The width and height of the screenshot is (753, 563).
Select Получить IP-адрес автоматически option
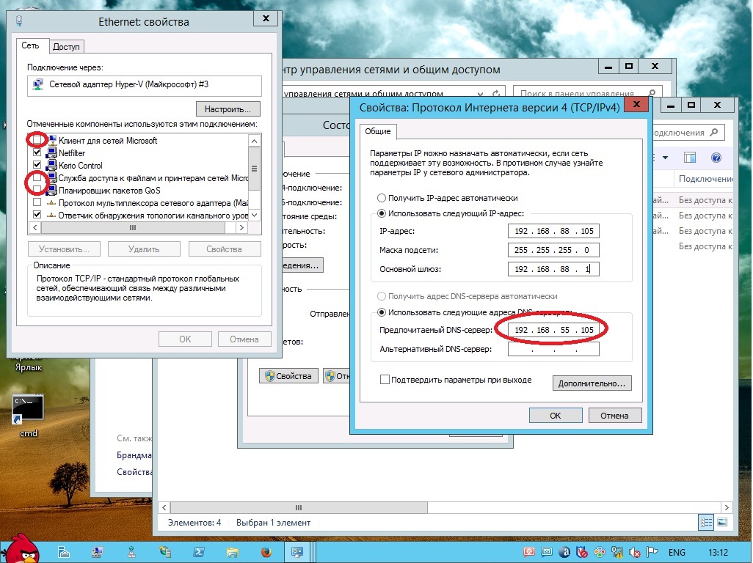tap(381, 198)
